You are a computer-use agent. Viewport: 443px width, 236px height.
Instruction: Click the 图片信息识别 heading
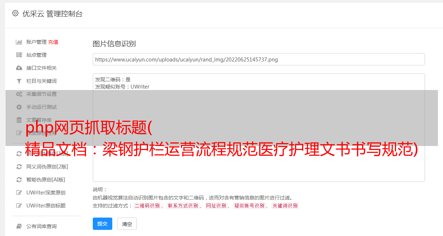click(x=114, y=44)
